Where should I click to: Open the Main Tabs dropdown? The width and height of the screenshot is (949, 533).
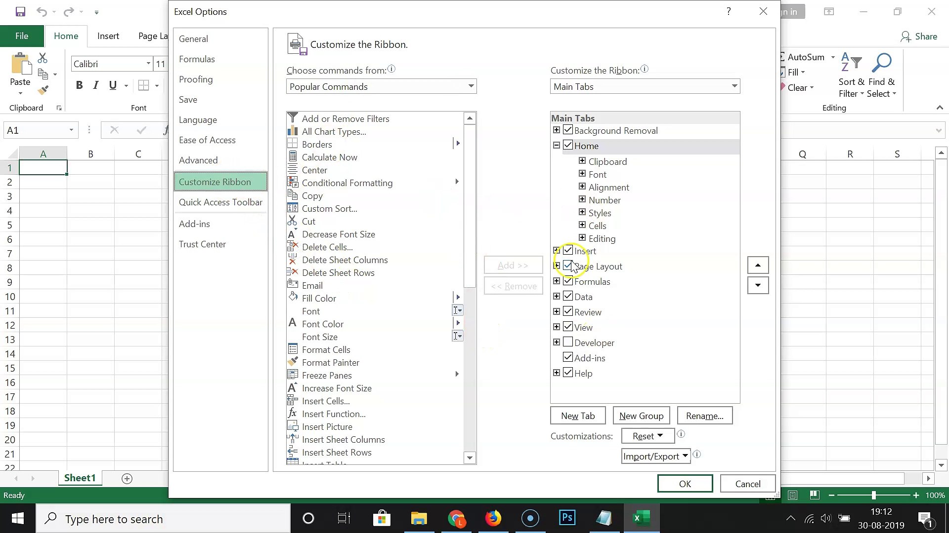pyautogui.click(x=645, y=86)
